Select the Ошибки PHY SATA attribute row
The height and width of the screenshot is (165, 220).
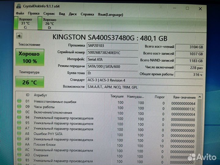click(106, 134)
